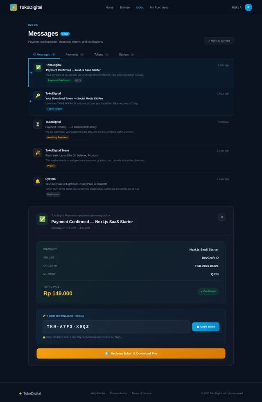Open the Rizky A. profile avatar

click(248, 7)
